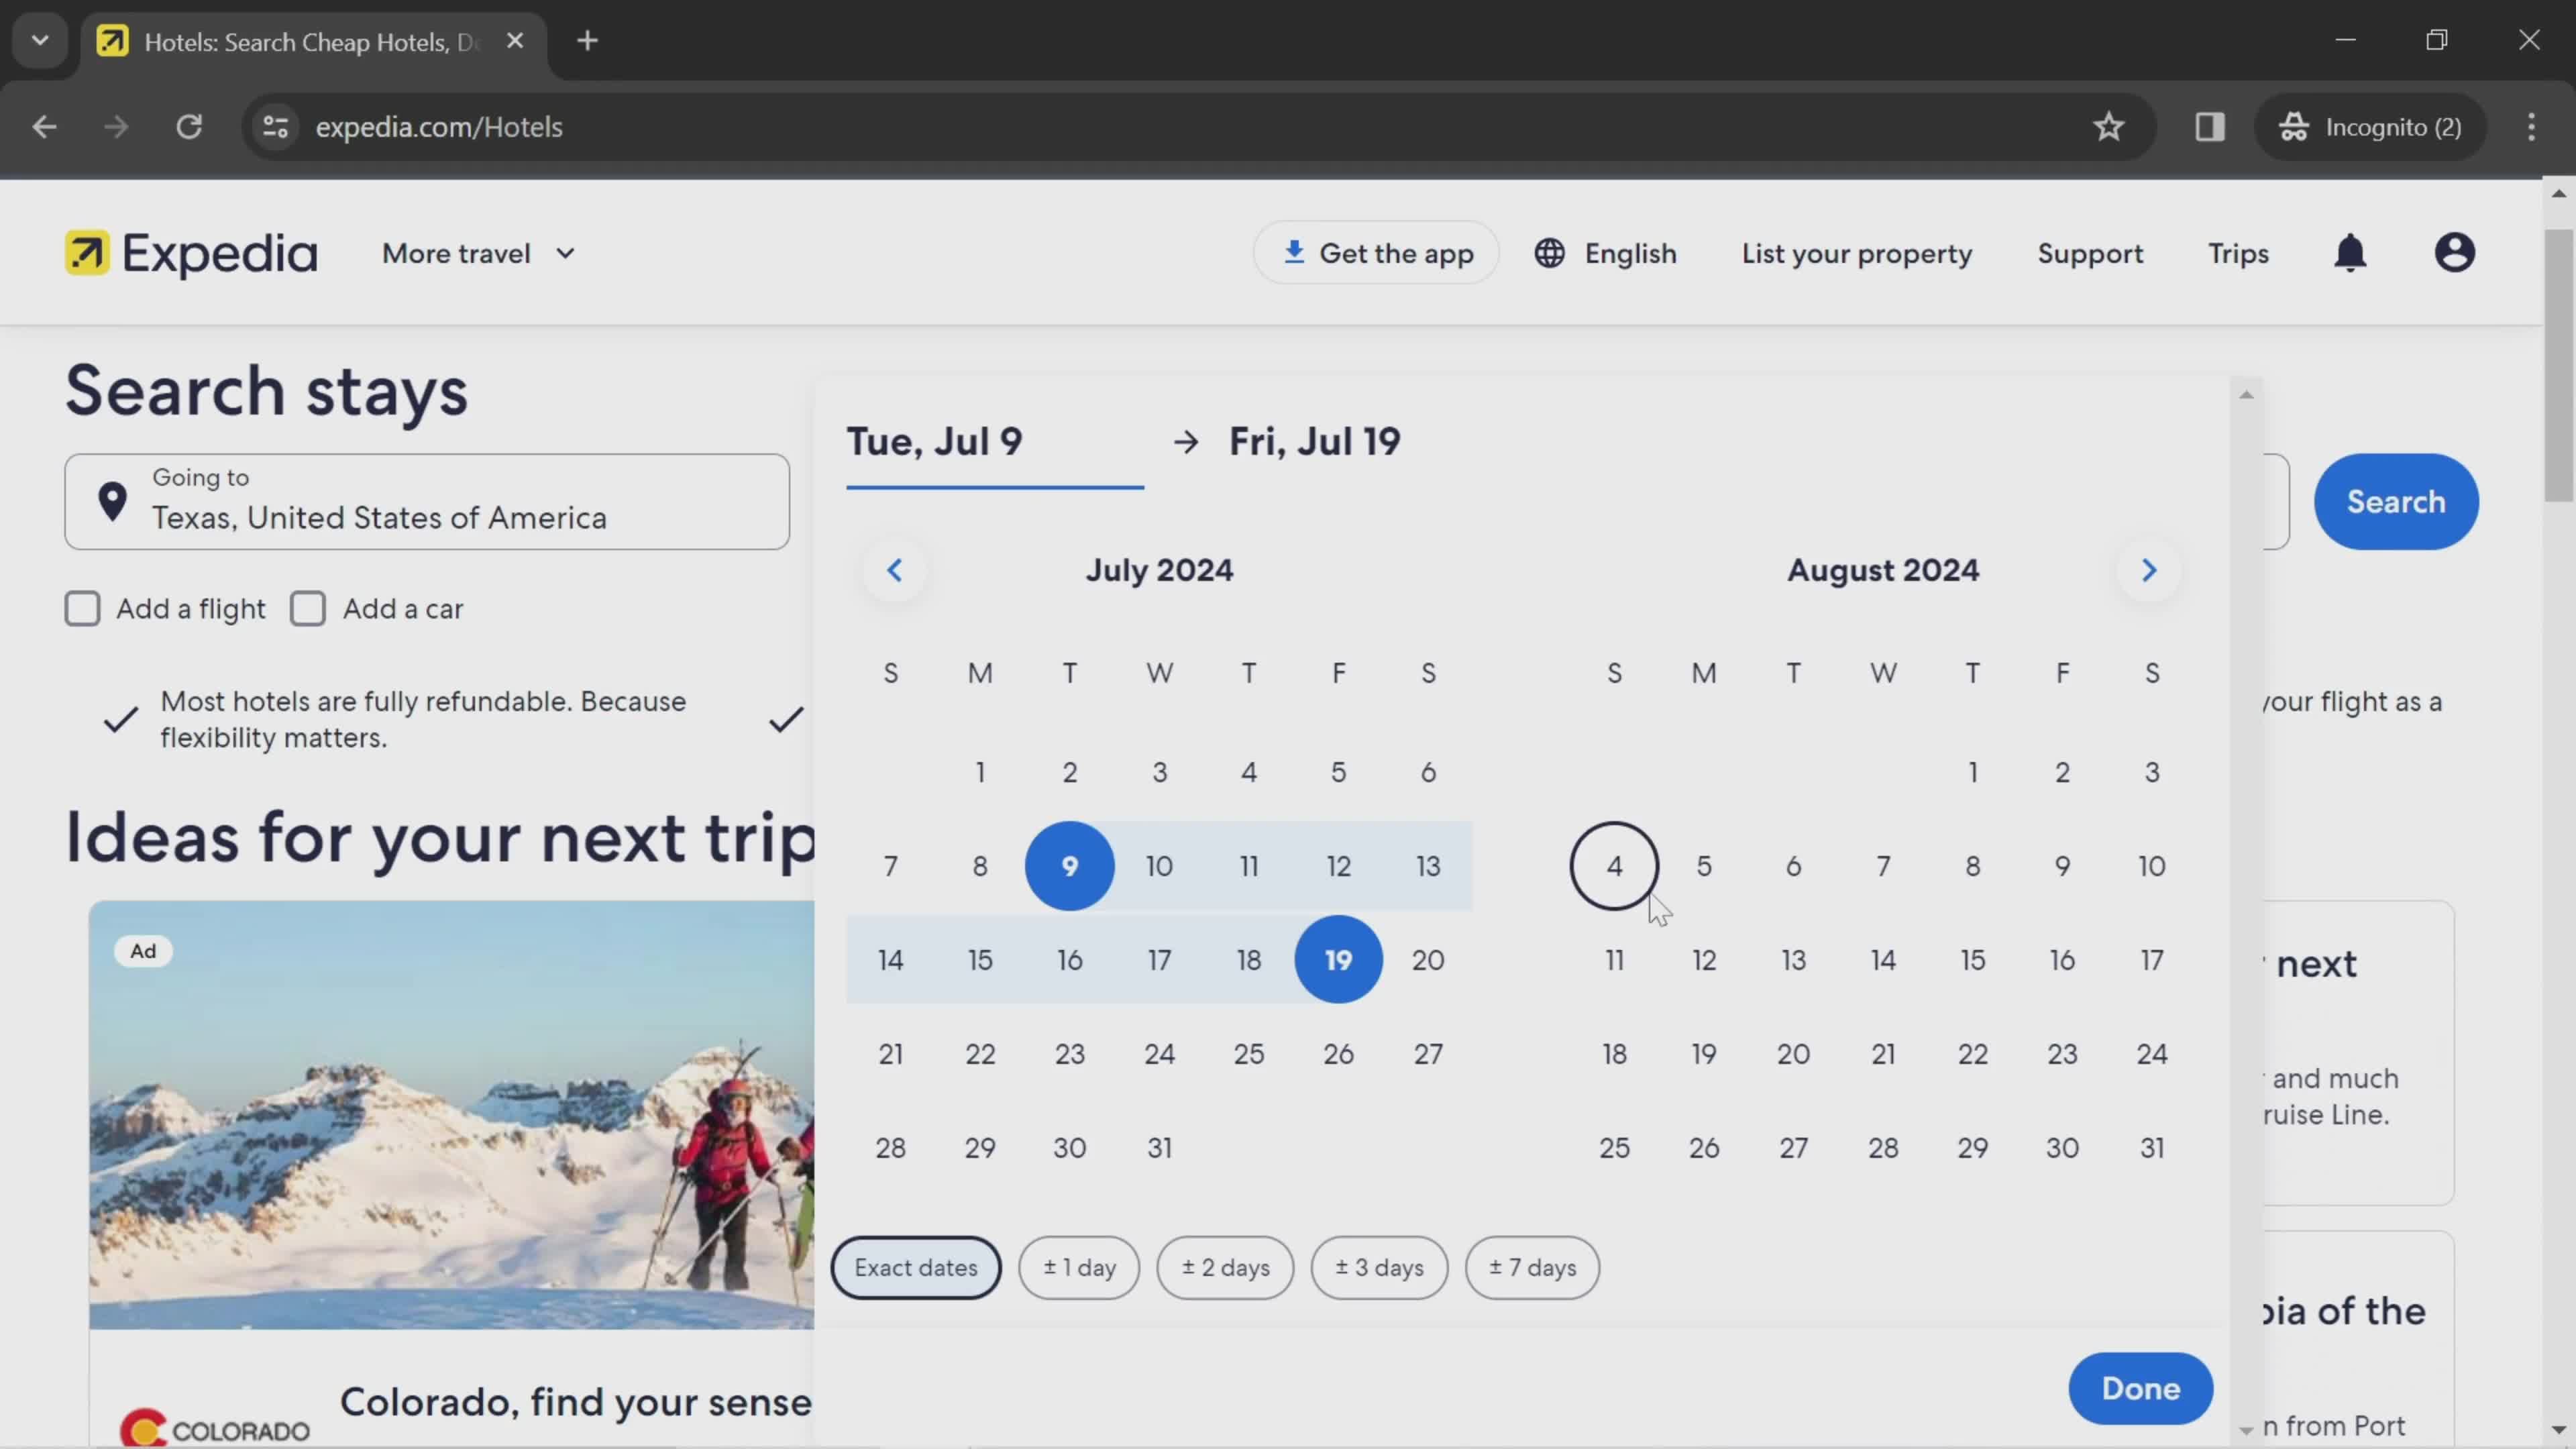
Task: Select ± 3 days flexibility
Action: click(1379, 1268)
